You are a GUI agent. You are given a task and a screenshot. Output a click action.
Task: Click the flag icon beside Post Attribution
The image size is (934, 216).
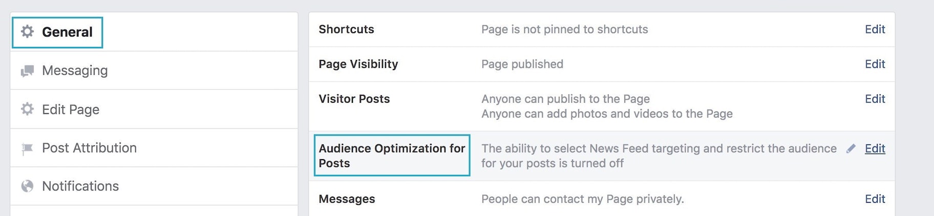tap(27, 148)
